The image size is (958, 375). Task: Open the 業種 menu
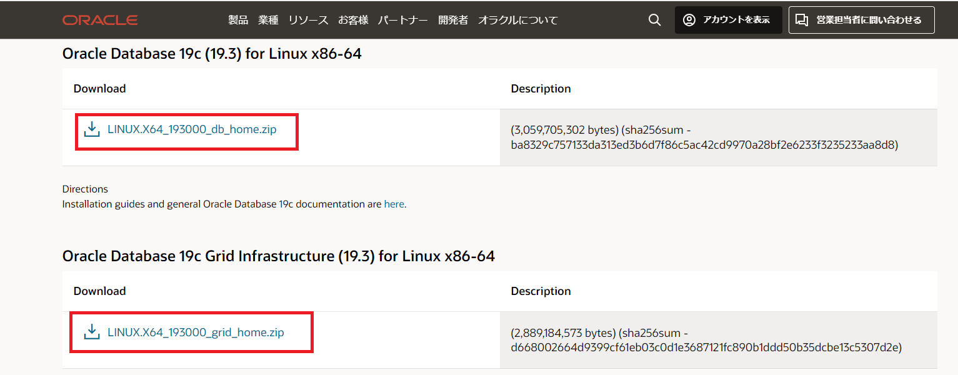[268, 20]
